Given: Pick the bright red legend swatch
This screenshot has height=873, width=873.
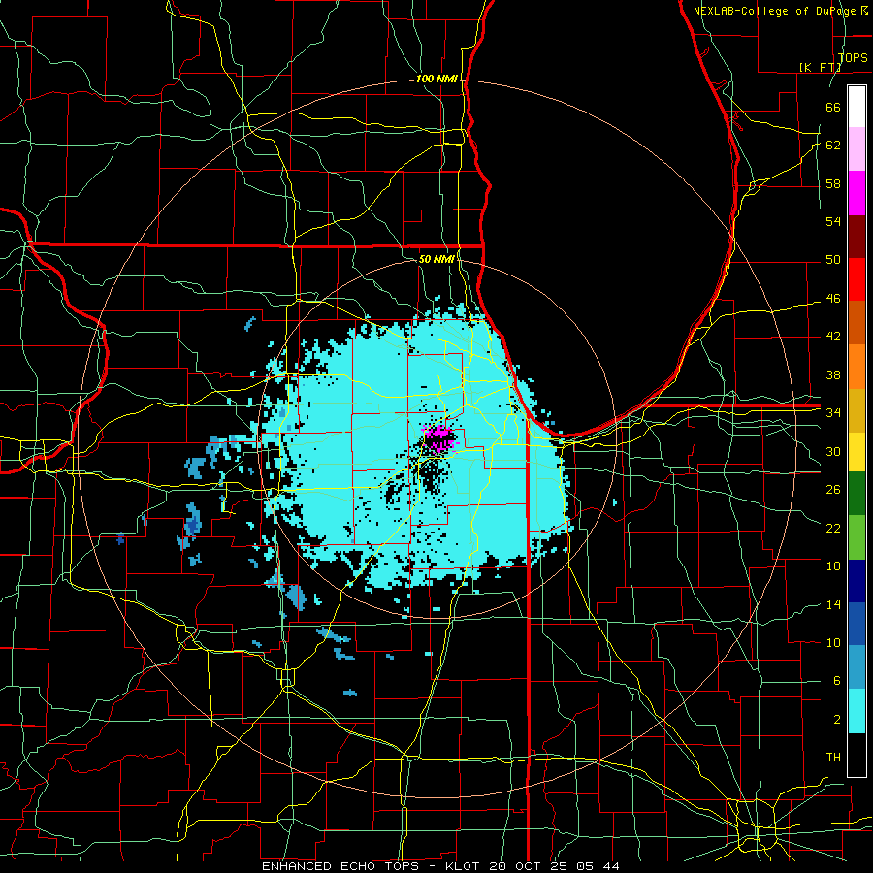Looking at the screenshot, I should (x=857, y=279).
